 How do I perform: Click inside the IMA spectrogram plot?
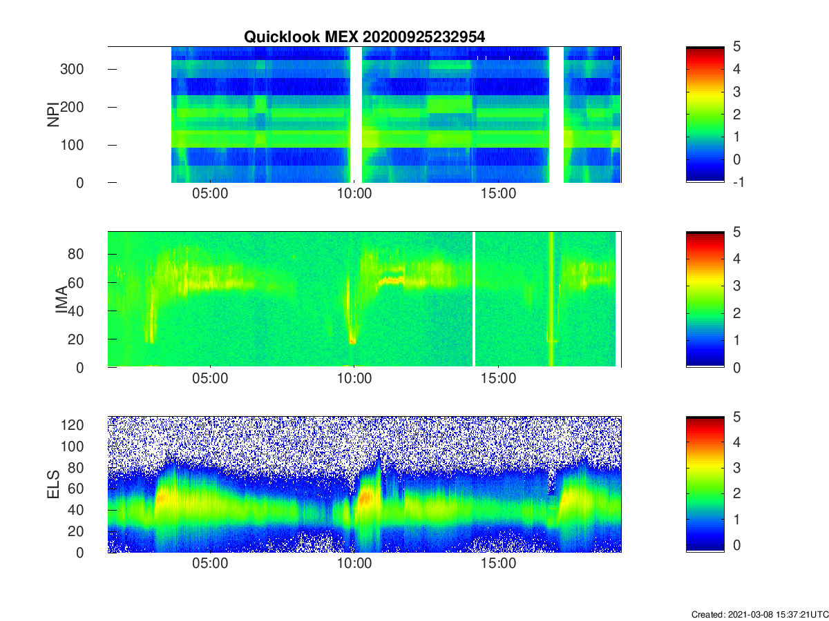pos(364,299)
